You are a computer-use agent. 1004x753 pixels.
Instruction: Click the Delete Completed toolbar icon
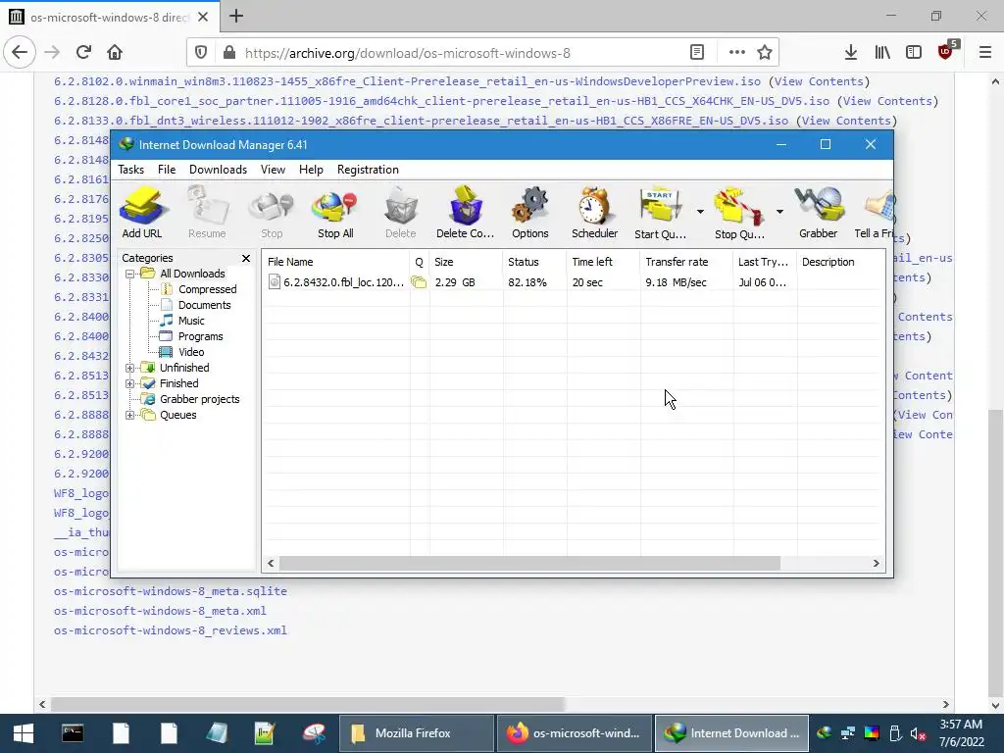coord(466,213)
